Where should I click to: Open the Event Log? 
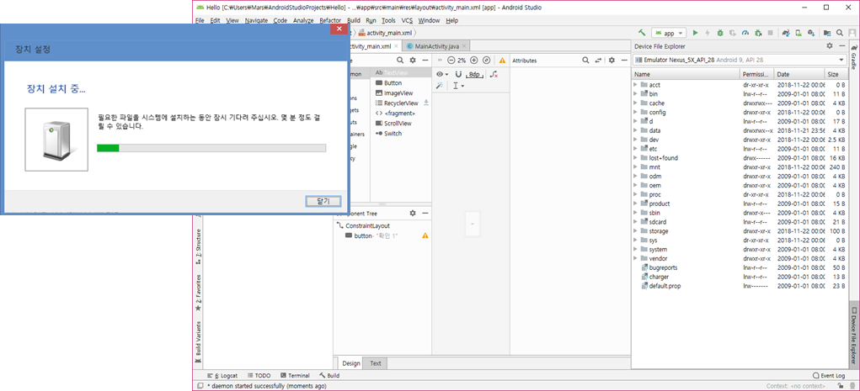click(x=828, y=376)
